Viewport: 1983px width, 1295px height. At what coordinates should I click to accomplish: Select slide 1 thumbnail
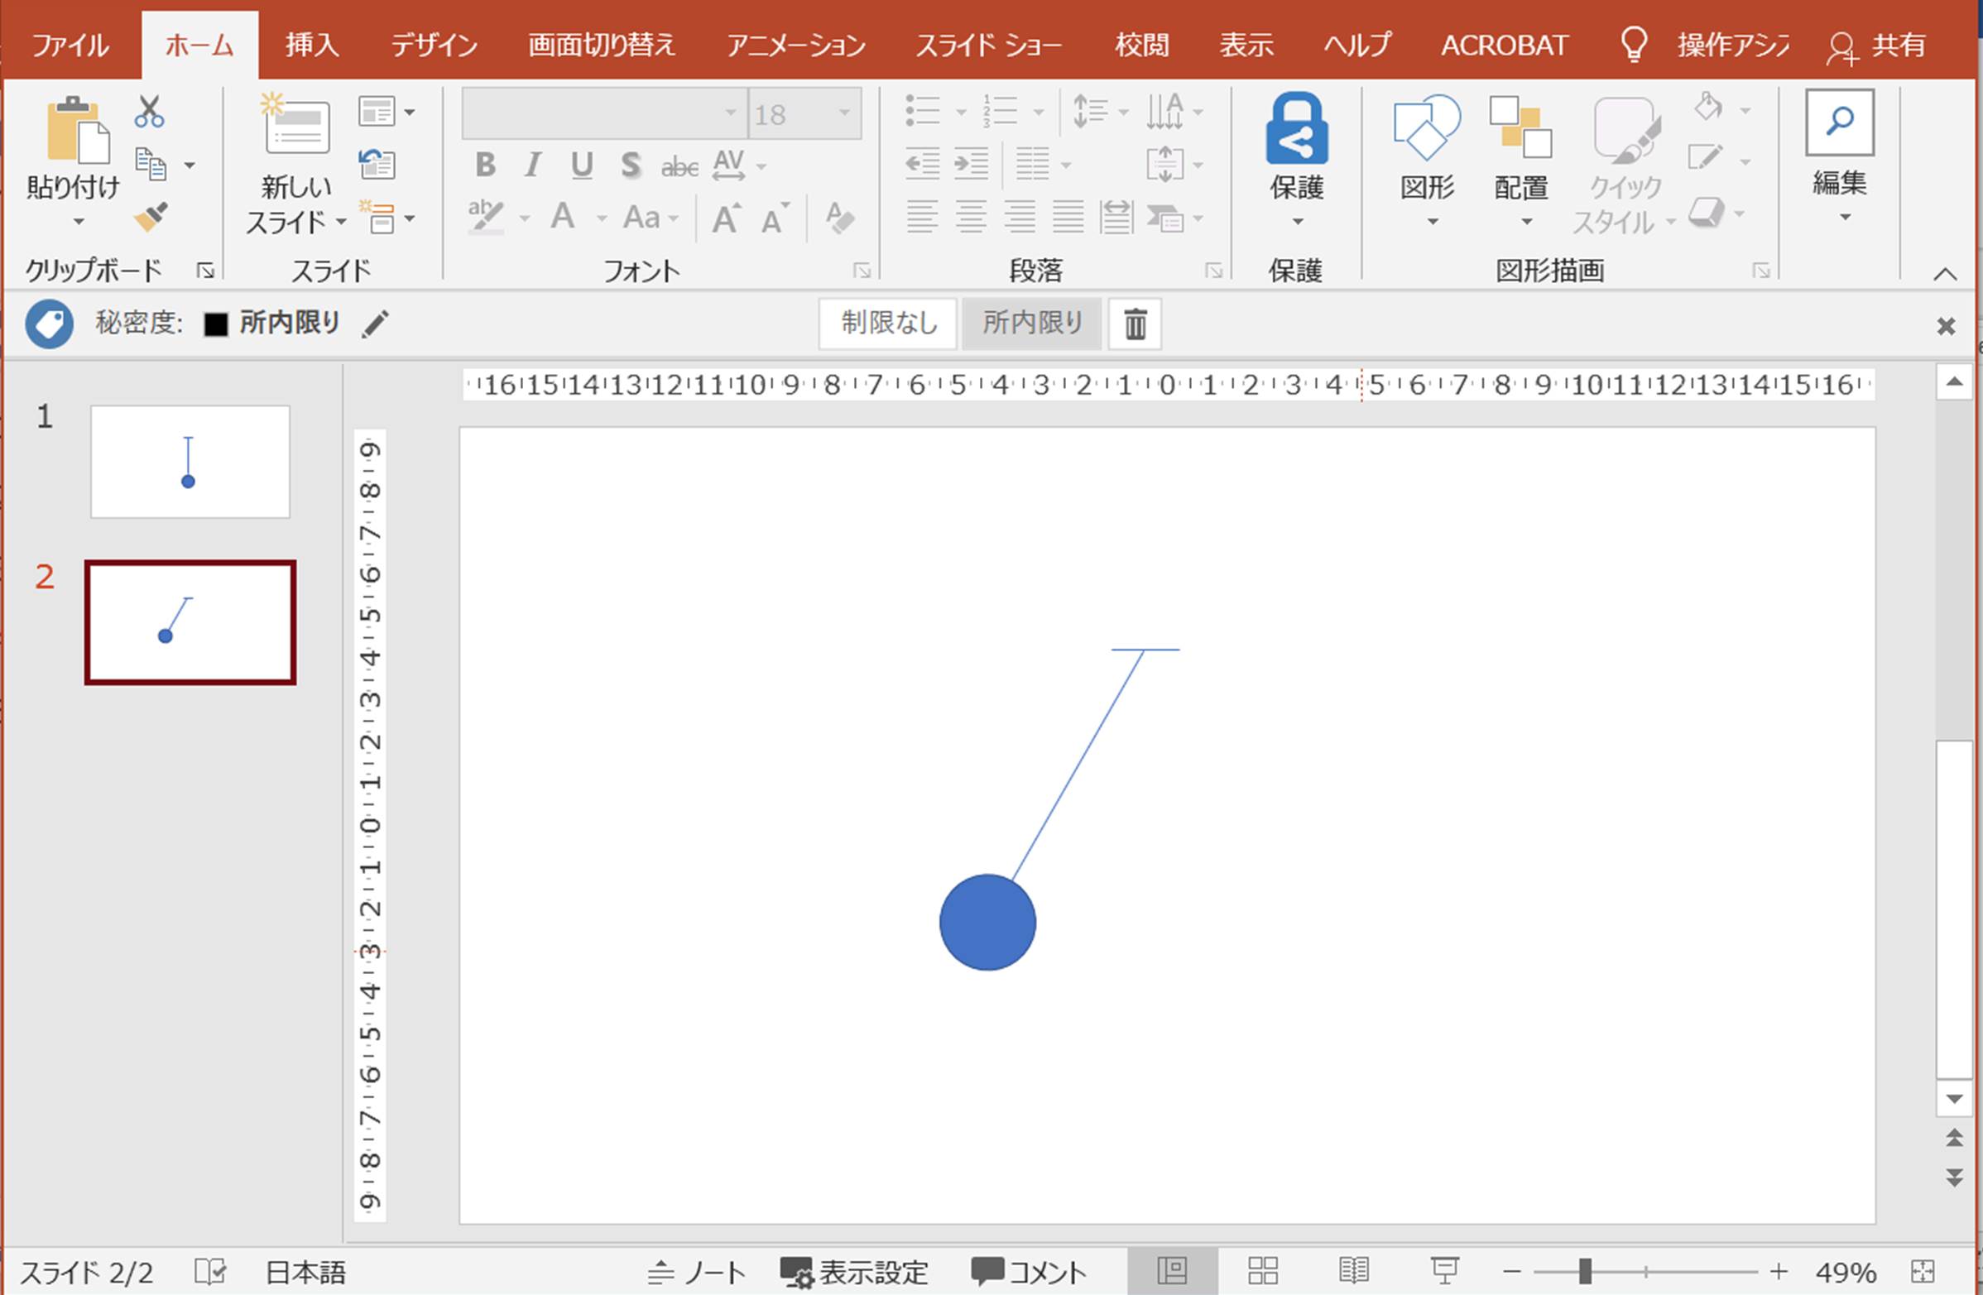pos(190,462)
